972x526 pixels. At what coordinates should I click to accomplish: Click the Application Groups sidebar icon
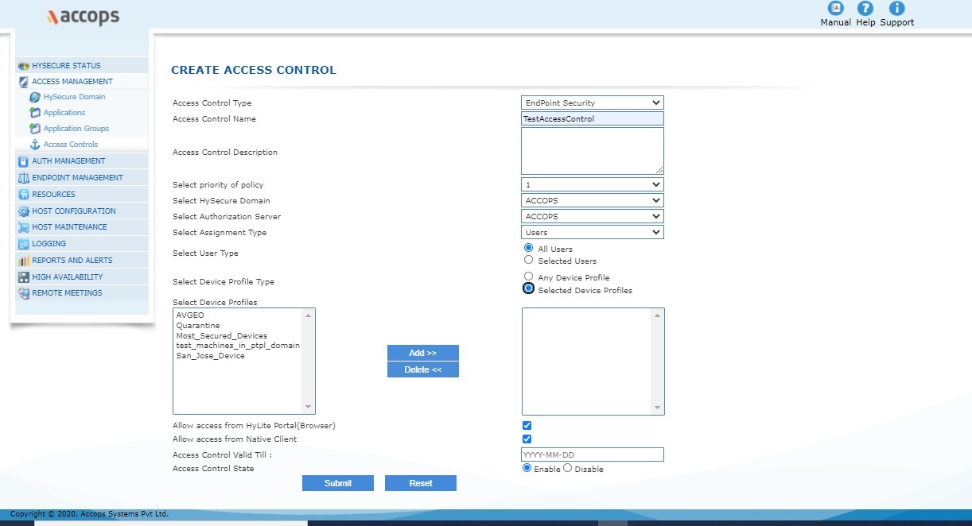[x=35, y=129]
